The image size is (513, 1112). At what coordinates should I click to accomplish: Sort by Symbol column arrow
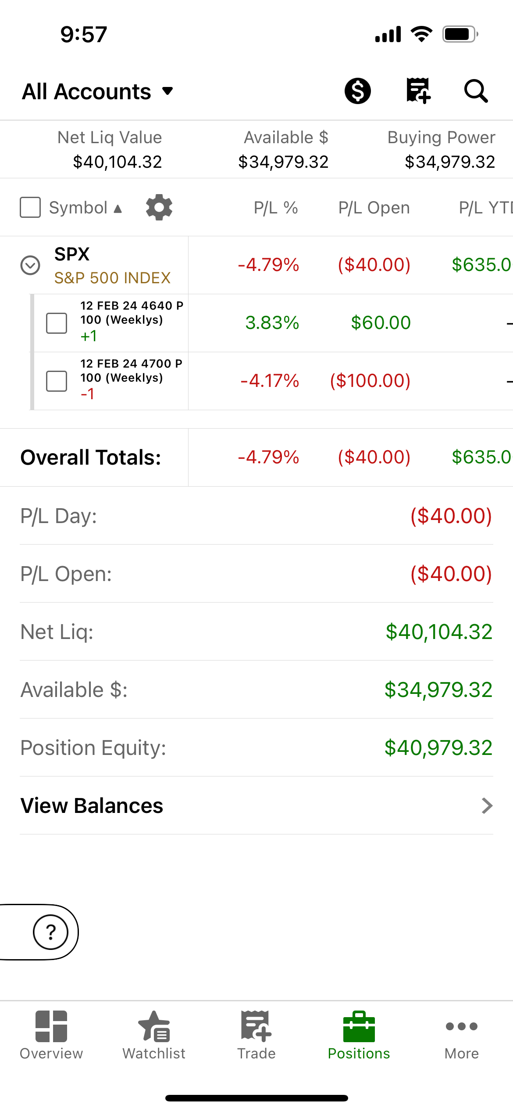click(x=118, y=208)
